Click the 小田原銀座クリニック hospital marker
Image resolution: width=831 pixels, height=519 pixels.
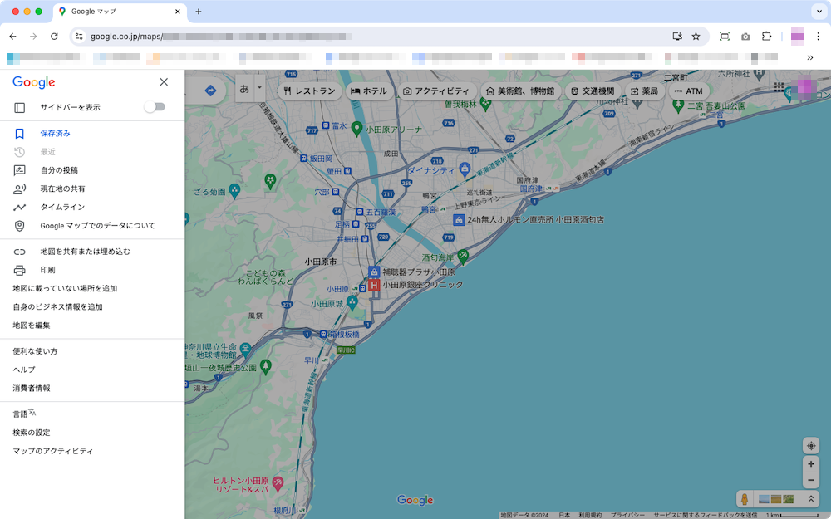click(x=374, y=286)
